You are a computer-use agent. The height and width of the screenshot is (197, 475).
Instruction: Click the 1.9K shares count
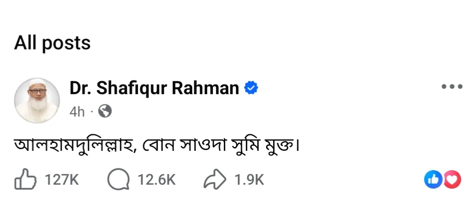(x=249, y=179)
